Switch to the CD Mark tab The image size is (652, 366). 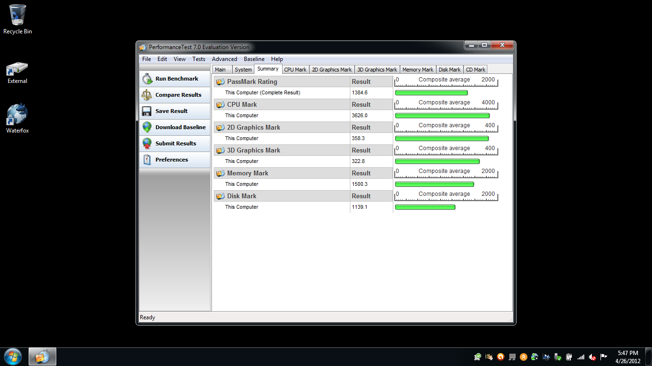pos(476,70)
